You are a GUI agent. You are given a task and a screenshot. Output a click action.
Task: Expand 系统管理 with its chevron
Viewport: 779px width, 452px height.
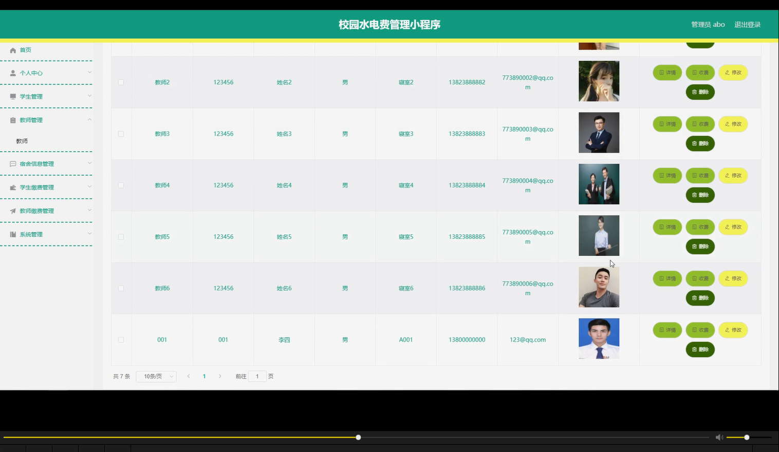tap(89, 234)
